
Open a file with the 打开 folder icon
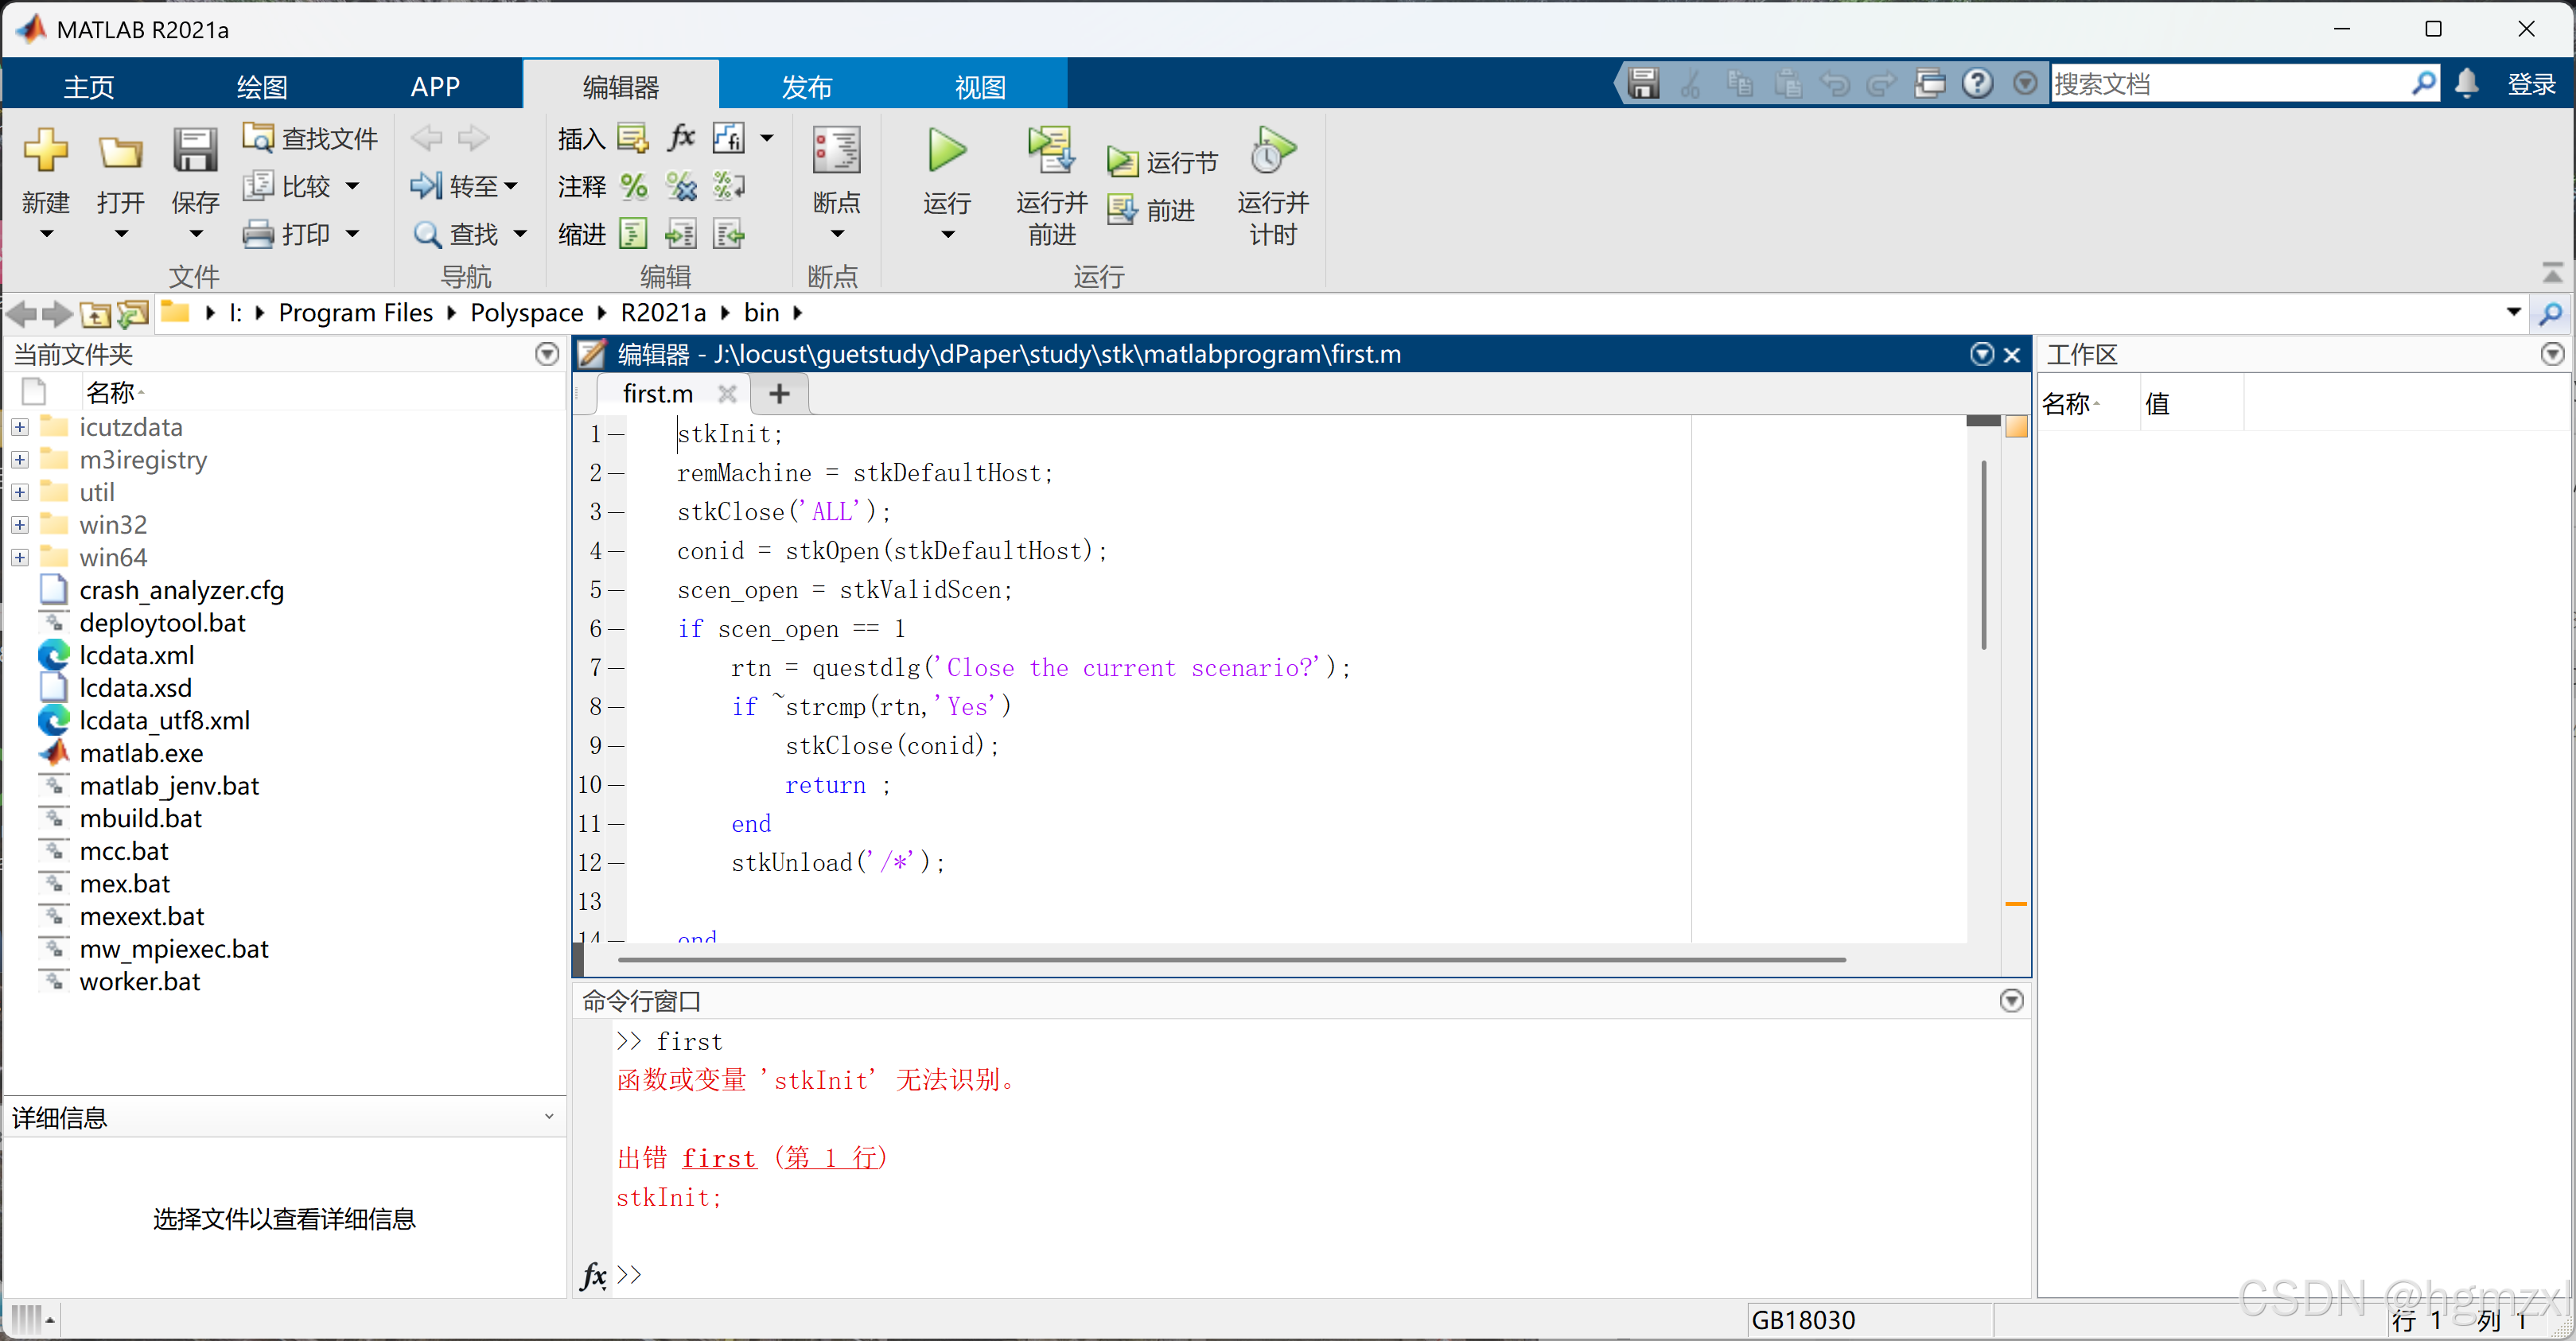(120, 152)
